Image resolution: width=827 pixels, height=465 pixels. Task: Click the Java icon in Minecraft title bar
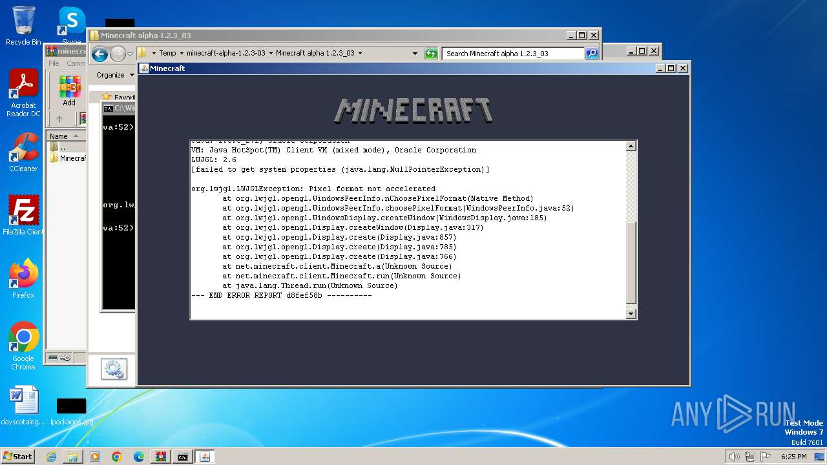tap(144, 68)
